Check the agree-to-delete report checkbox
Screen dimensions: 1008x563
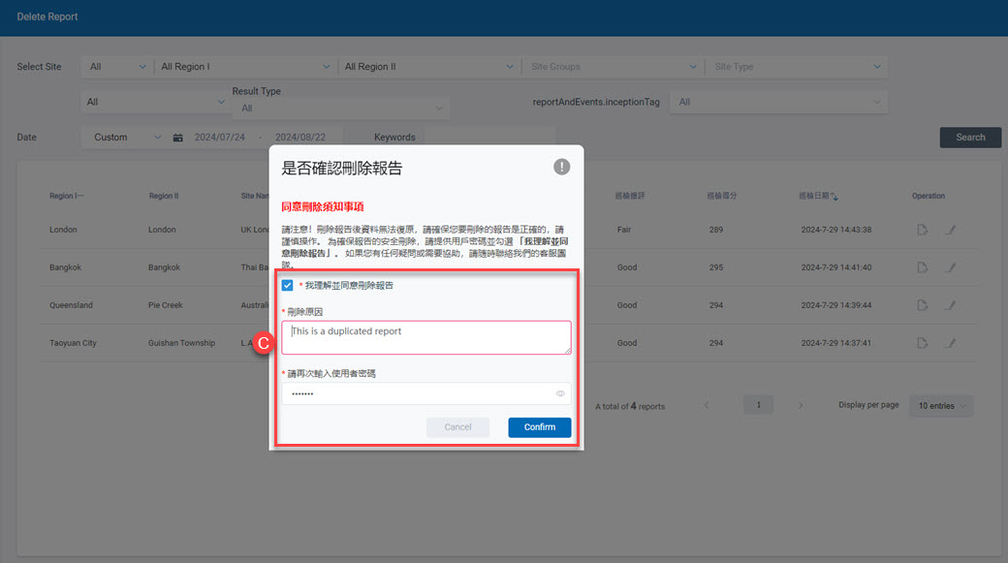[288, 286]
